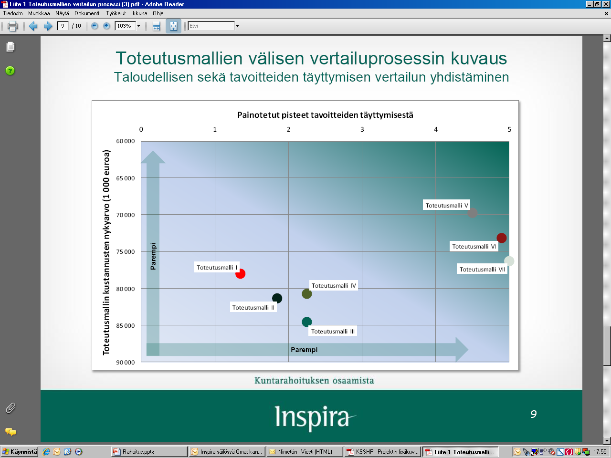Switch to KSSHP - Projektin lisäkuv... taskbar item
611x458 pixels.
click(383, 452)
